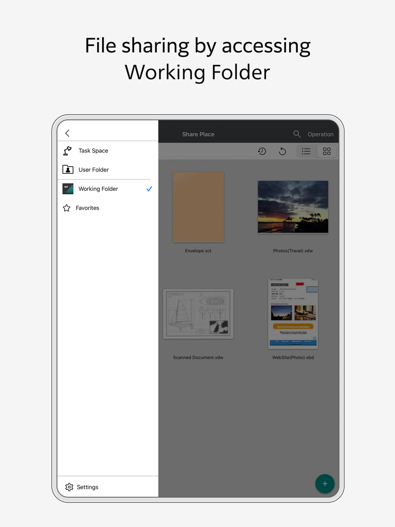Screen dimensions: 395x527
Task: Switch to grid thumbnail view
Action: (327, 151)
